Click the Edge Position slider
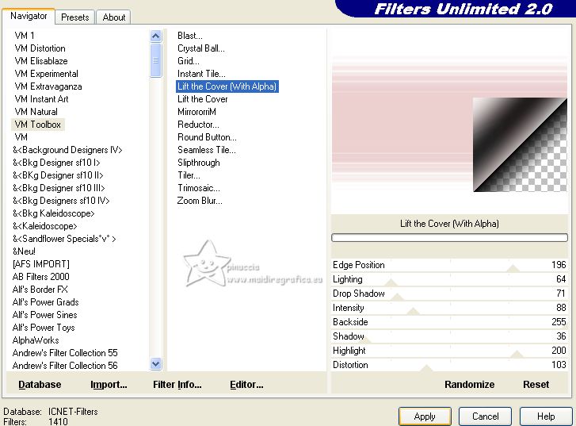Viewport: 576px width, 426px height. pyautogui.click(x=449, y=265)
